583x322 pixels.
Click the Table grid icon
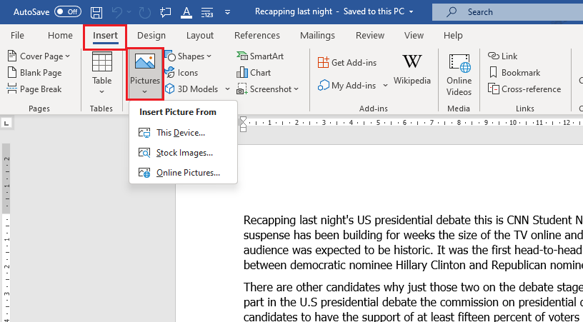tap(102, 61)
